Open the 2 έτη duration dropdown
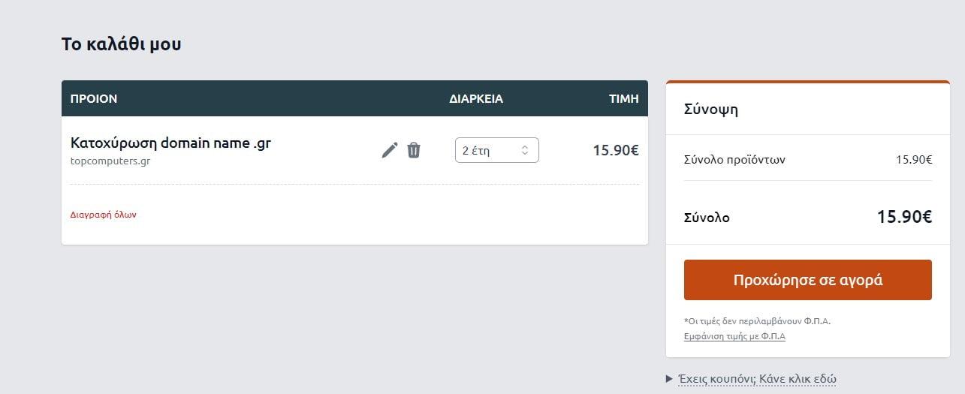The height and width of the screenshot is (394, 965). point(496,150)
